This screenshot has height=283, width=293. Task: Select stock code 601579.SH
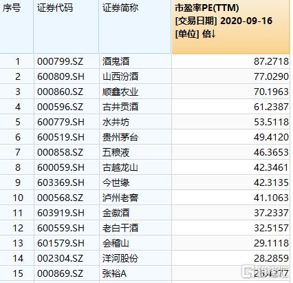61,243
